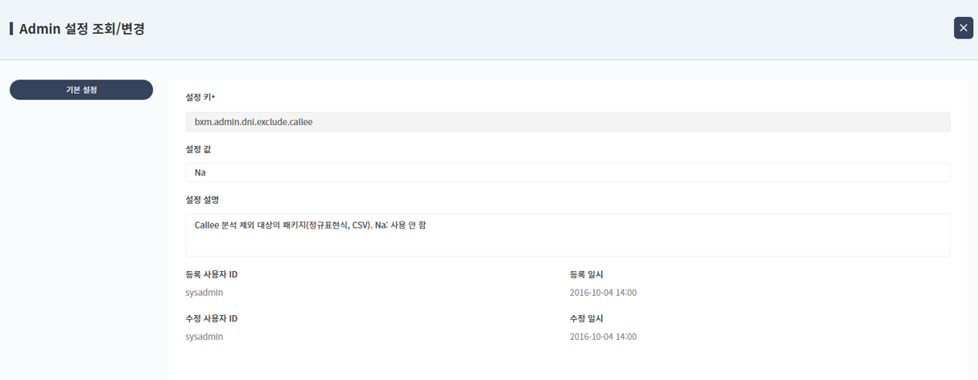The height and width of the screenshot is (380, 978).
Task: Select the 기본 설정 tab
Action: click(81, 90)
